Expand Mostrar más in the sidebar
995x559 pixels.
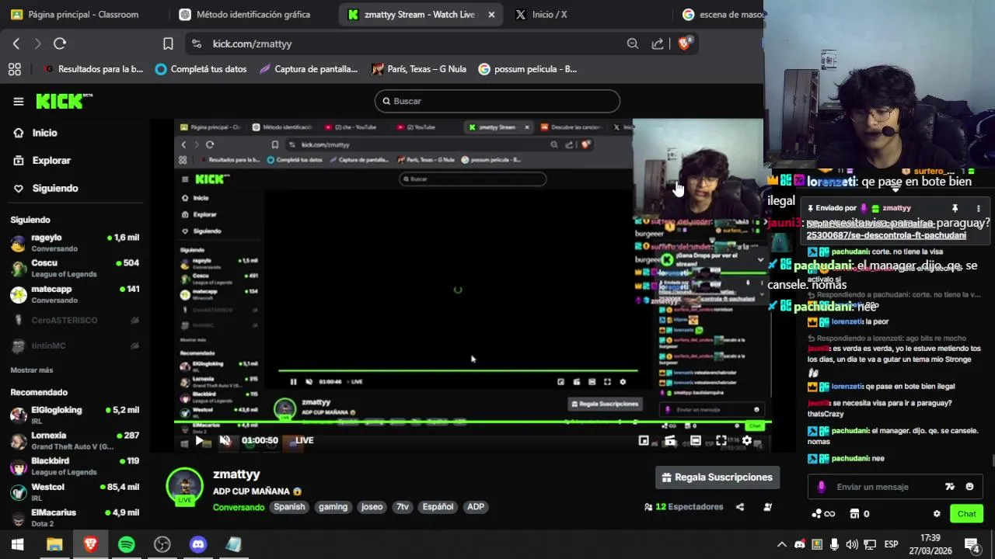coord(32,370)
